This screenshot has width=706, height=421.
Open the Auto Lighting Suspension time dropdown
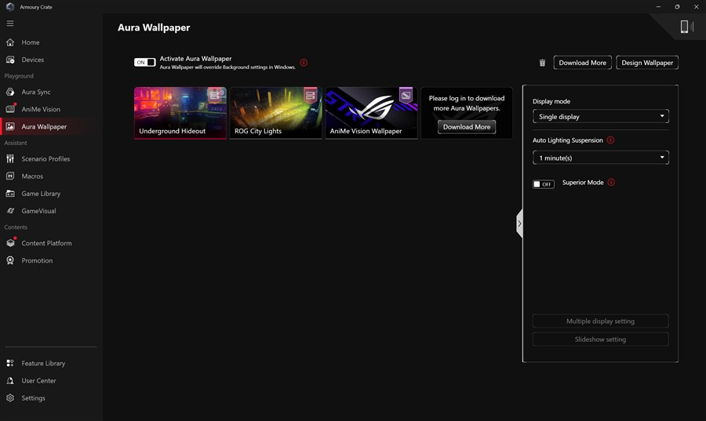[600, 158]
